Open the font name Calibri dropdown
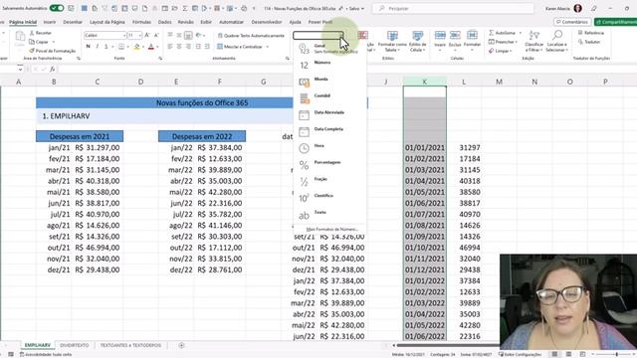This screenshot has width=637, height=358. [124, 36]
